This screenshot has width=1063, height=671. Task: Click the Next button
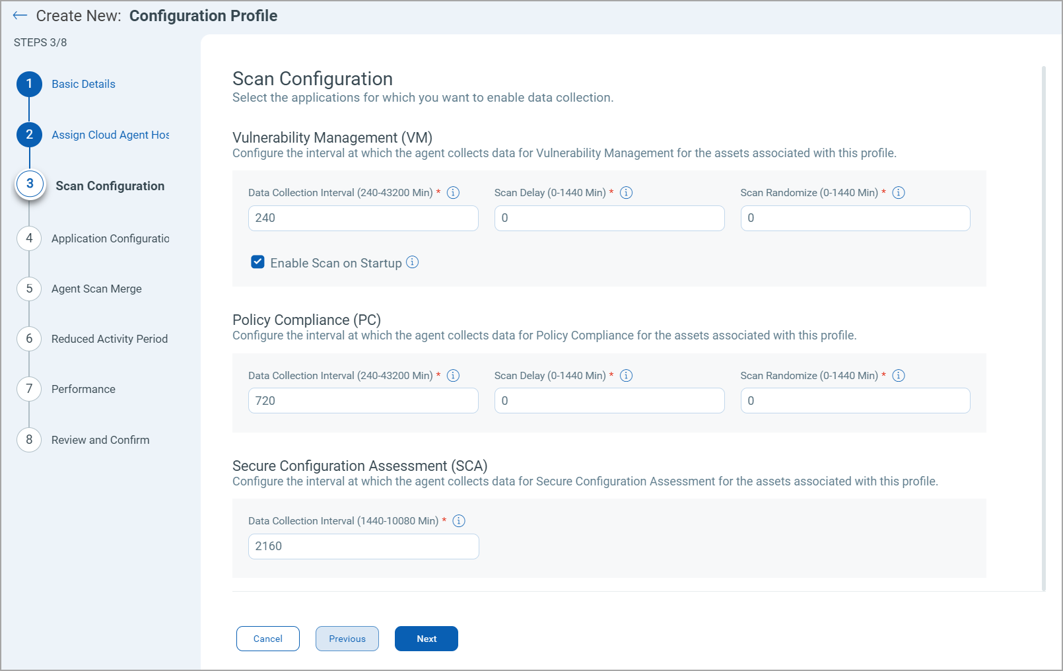point(426,639)
